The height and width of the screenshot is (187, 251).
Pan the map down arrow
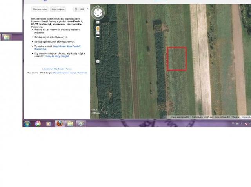[98, 16]
